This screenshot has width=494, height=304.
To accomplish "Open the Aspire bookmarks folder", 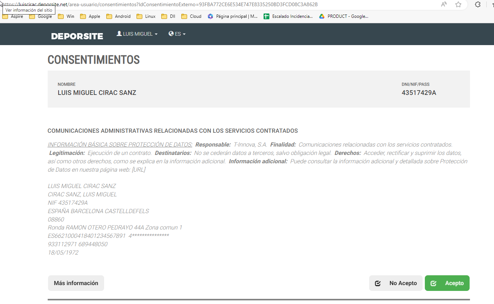I will coord(13,16).
